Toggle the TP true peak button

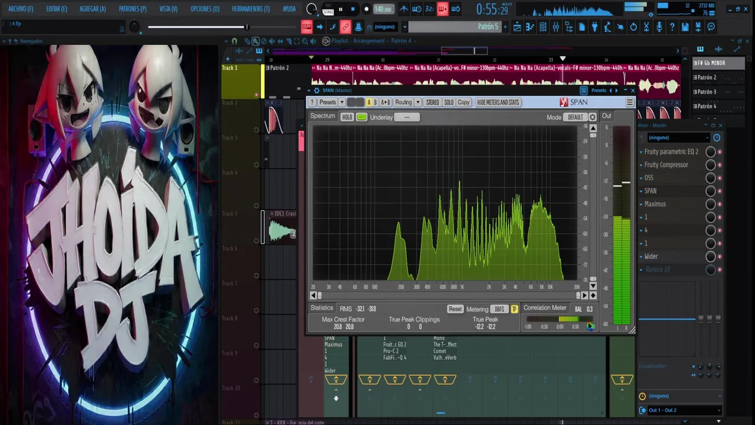[x=514, y=309]
